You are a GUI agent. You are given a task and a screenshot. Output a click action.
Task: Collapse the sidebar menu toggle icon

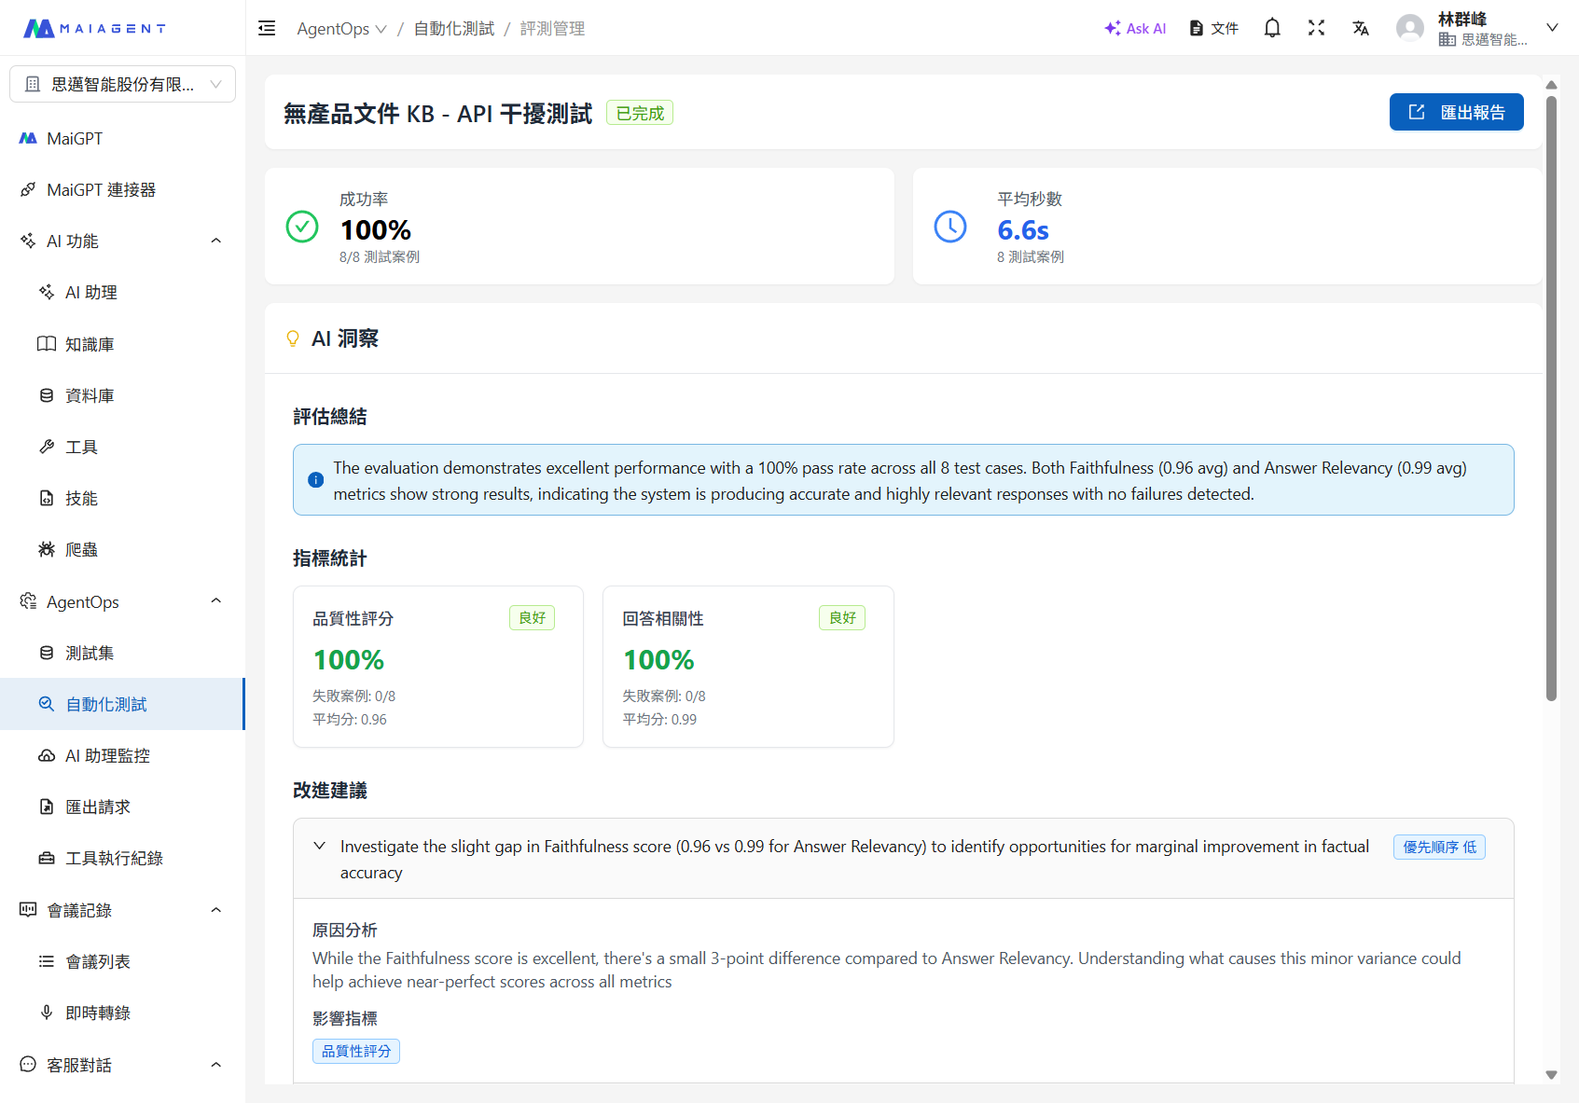(x=267, y=28)
